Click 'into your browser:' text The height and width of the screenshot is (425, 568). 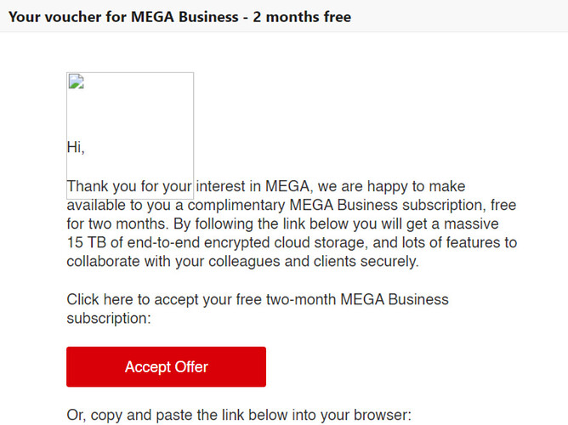(x=346, y=415)
